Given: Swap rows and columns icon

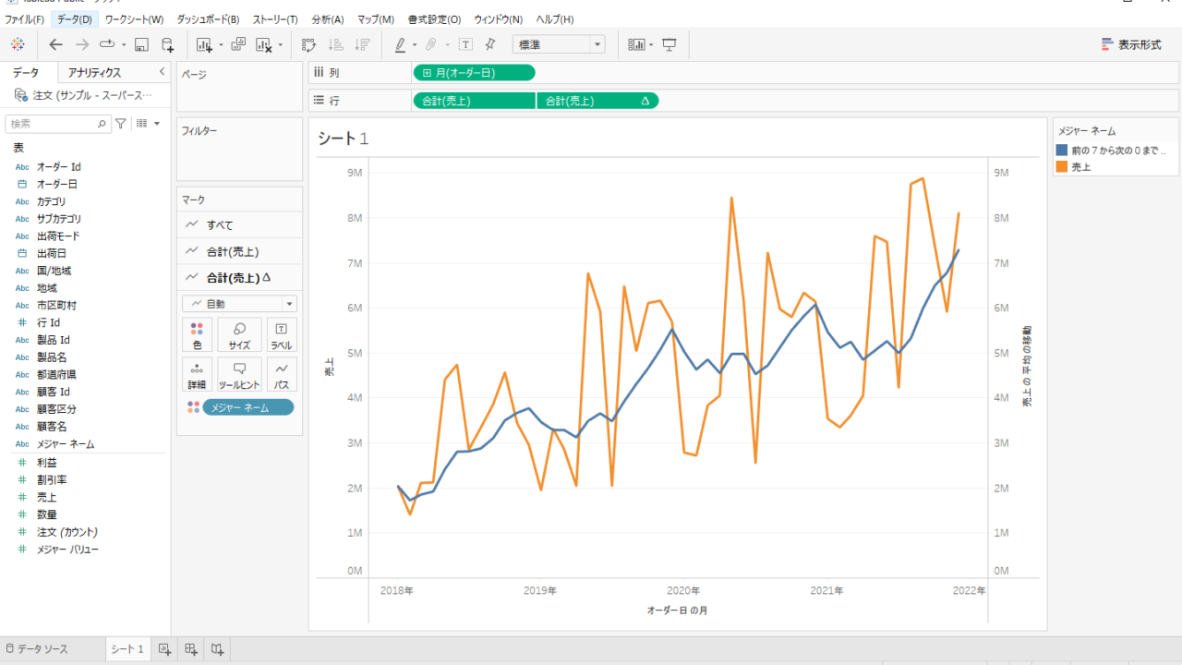Looking at the screenshot, I should tap(309, 44).
